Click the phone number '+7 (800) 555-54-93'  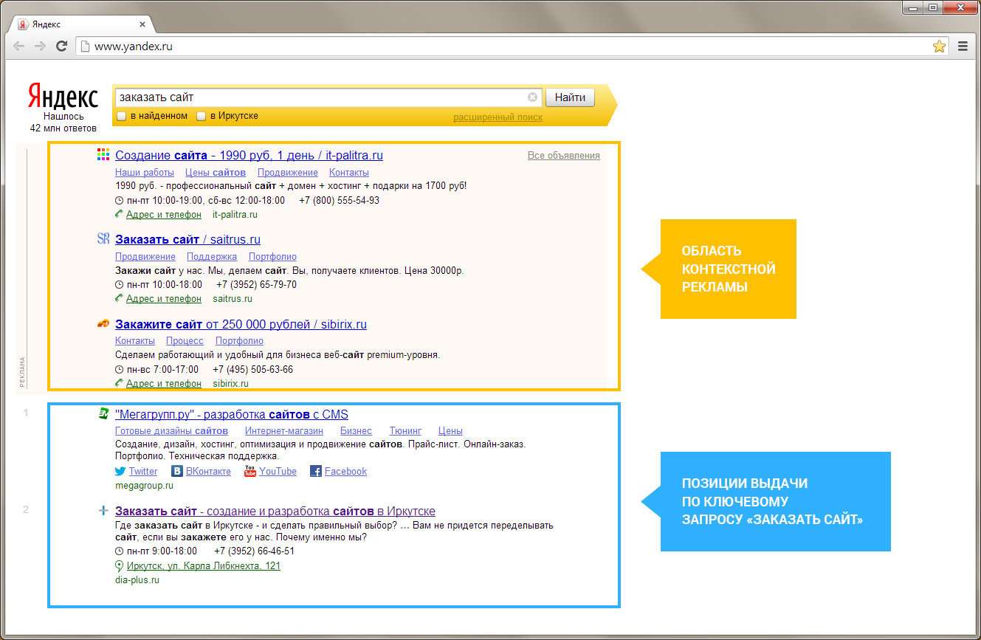coord(339,200)
